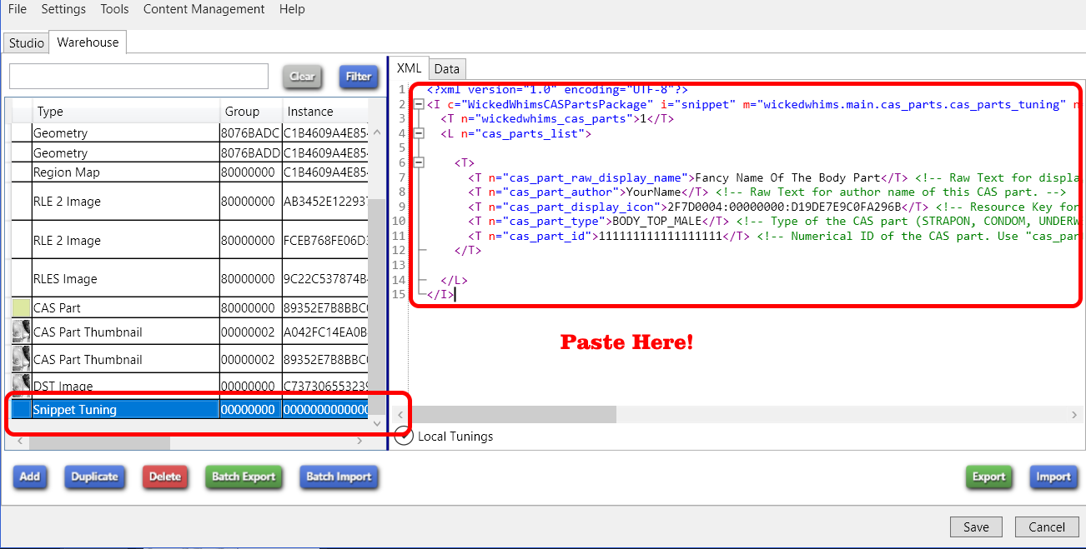
Task: Open the Help menu
Action: [x=292, y=9]
